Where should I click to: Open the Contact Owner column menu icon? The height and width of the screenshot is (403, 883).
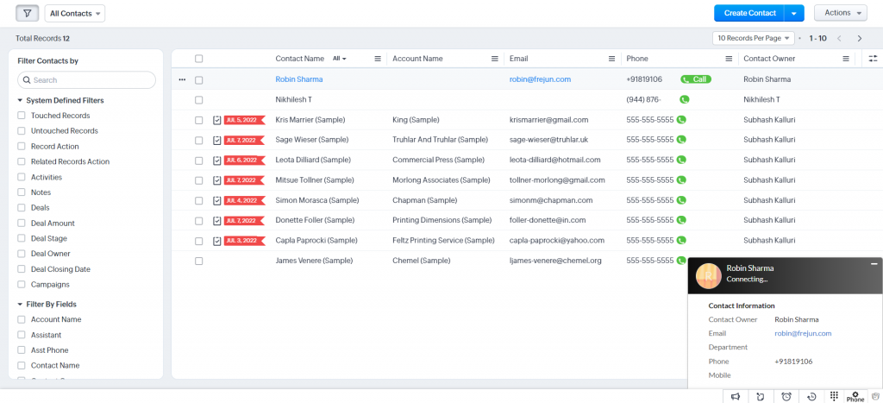(x=845, y=59)
